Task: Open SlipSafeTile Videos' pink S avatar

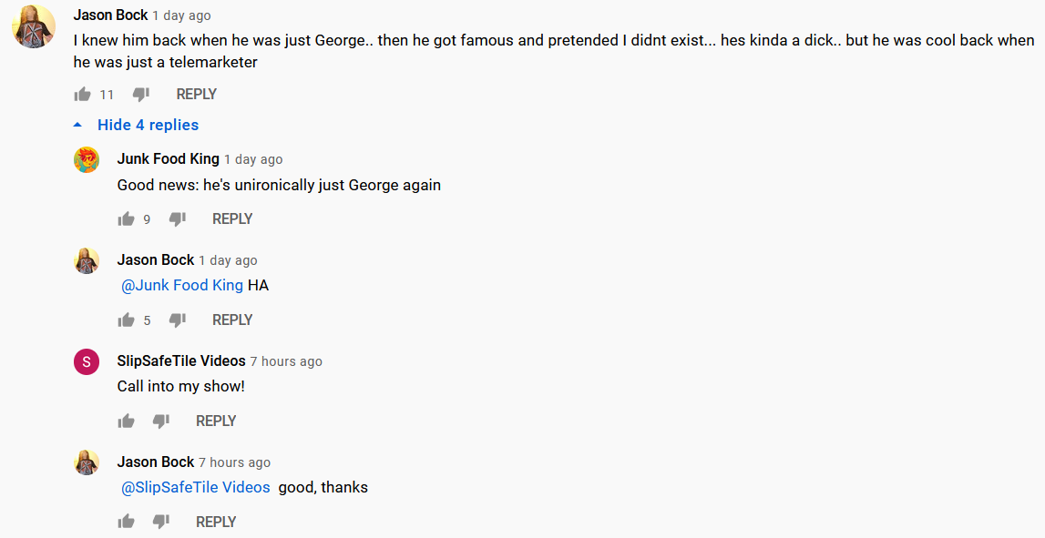Action: click(87, 361)
